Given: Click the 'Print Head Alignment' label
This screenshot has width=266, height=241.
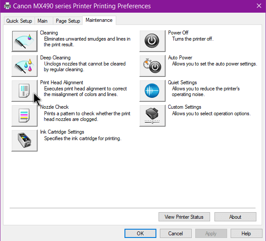Looking at the screenshot, I should click(x=62, y=83).
